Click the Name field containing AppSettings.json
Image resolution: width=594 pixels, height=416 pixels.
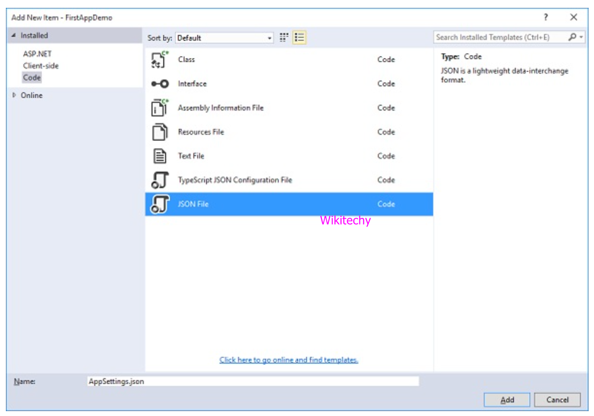[x=252, y=381]
